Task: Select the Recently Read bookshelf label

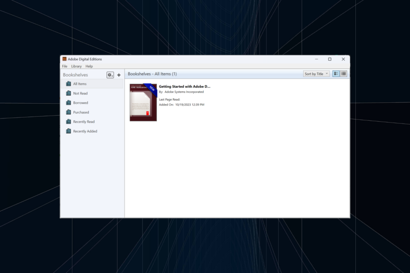Action: (84, 122)
